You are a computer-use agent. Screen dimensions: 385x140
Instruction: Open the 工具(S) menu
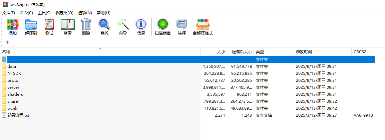(x=44, y=13)
